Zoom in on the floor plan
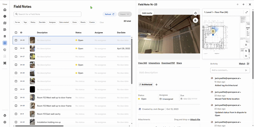Image resolution: width=254 pixels, height=127 pixels. pyautogui.click(x=246, y=51)
